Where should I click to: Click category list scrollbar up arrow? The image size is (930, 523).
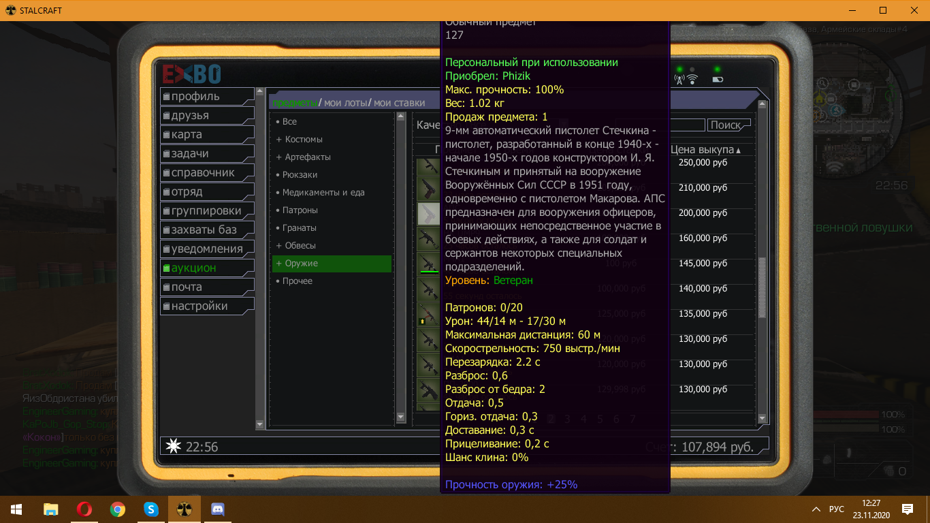coord(400,117)
